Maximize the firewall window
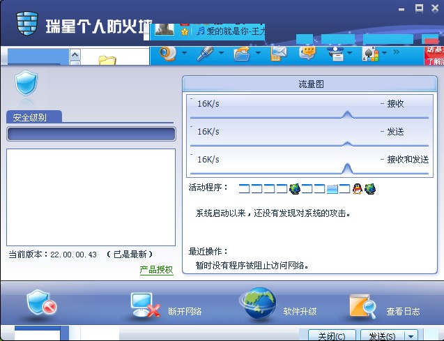Image resolution: width=444 pixels, height=341 pixels. coord(419,8)
